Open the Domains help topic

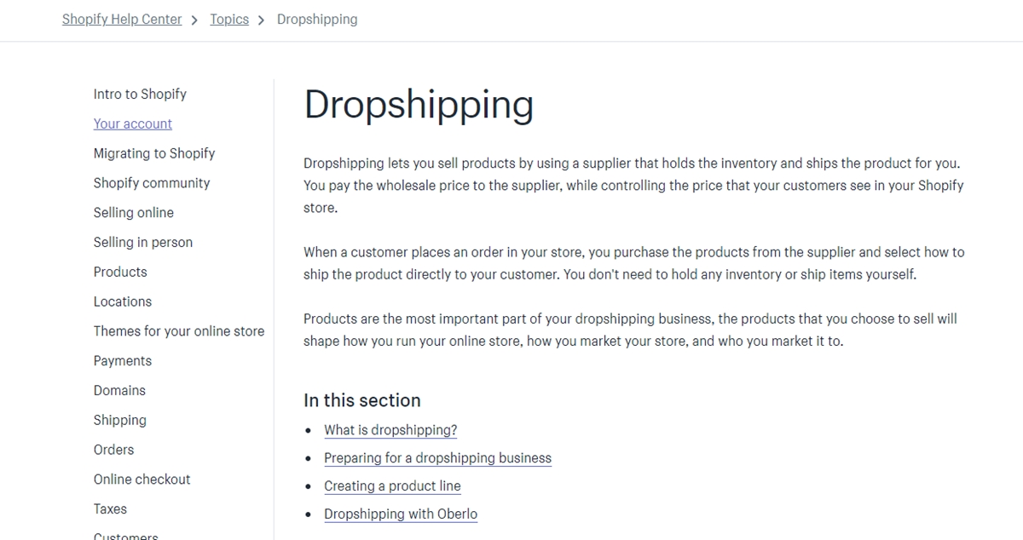pos(119,391)
